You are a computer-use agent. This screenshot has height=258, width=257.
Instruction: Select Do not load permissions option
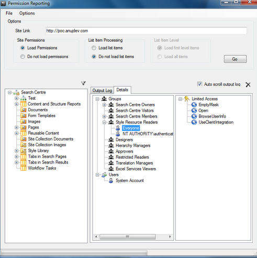23,56
